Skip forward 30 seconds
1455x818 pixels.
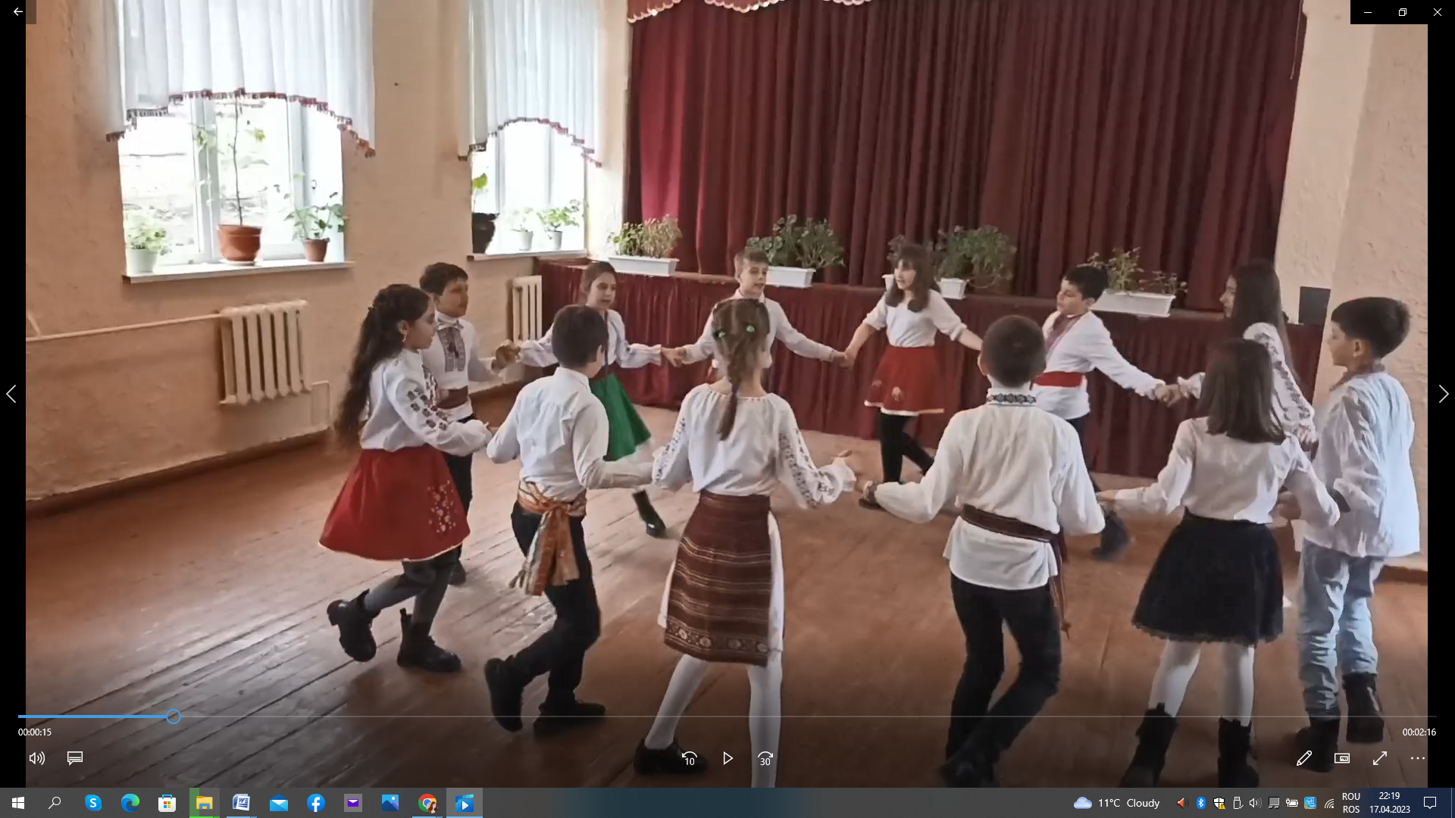[765, 758]
